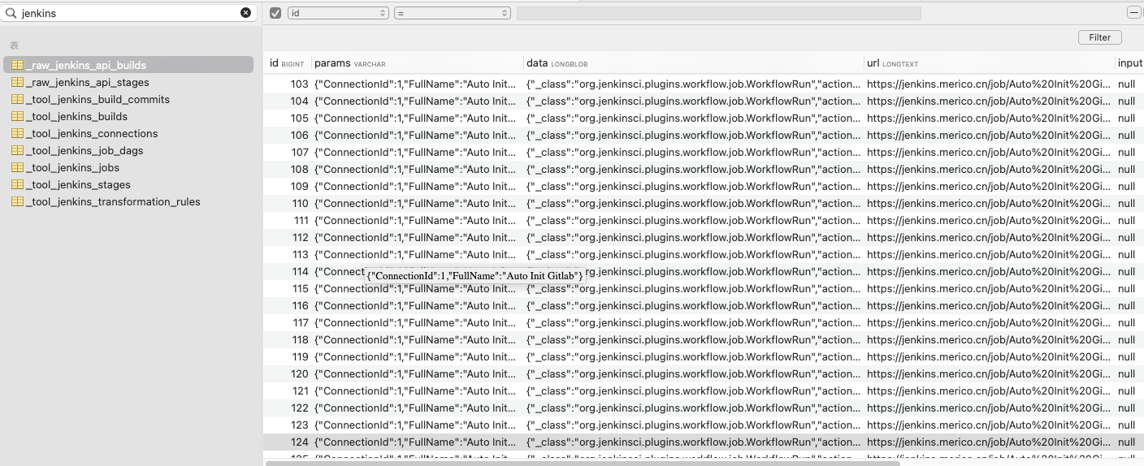This screenshot has height=466, width=1144.
Task: Click table icon beside _tool_jenkins_job_dags
Action: [17, 150]
